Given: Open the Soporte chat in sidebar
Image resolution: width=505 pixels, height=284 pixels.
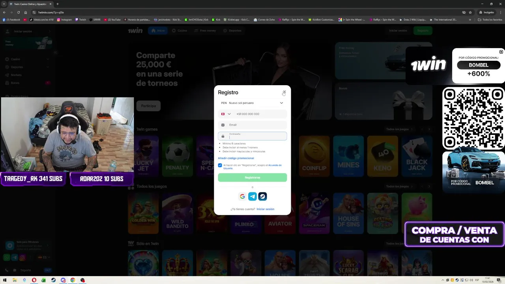Looking at the screenshot, I should coord(26,270).
